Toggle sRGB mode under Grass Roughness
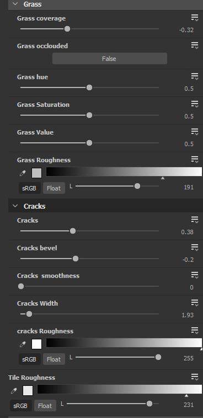Image resolution: width=203 pixels, height=418 pixels. (29, 188)
